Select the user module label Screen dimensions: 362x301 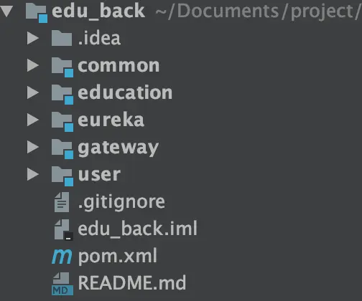(99, 175)
